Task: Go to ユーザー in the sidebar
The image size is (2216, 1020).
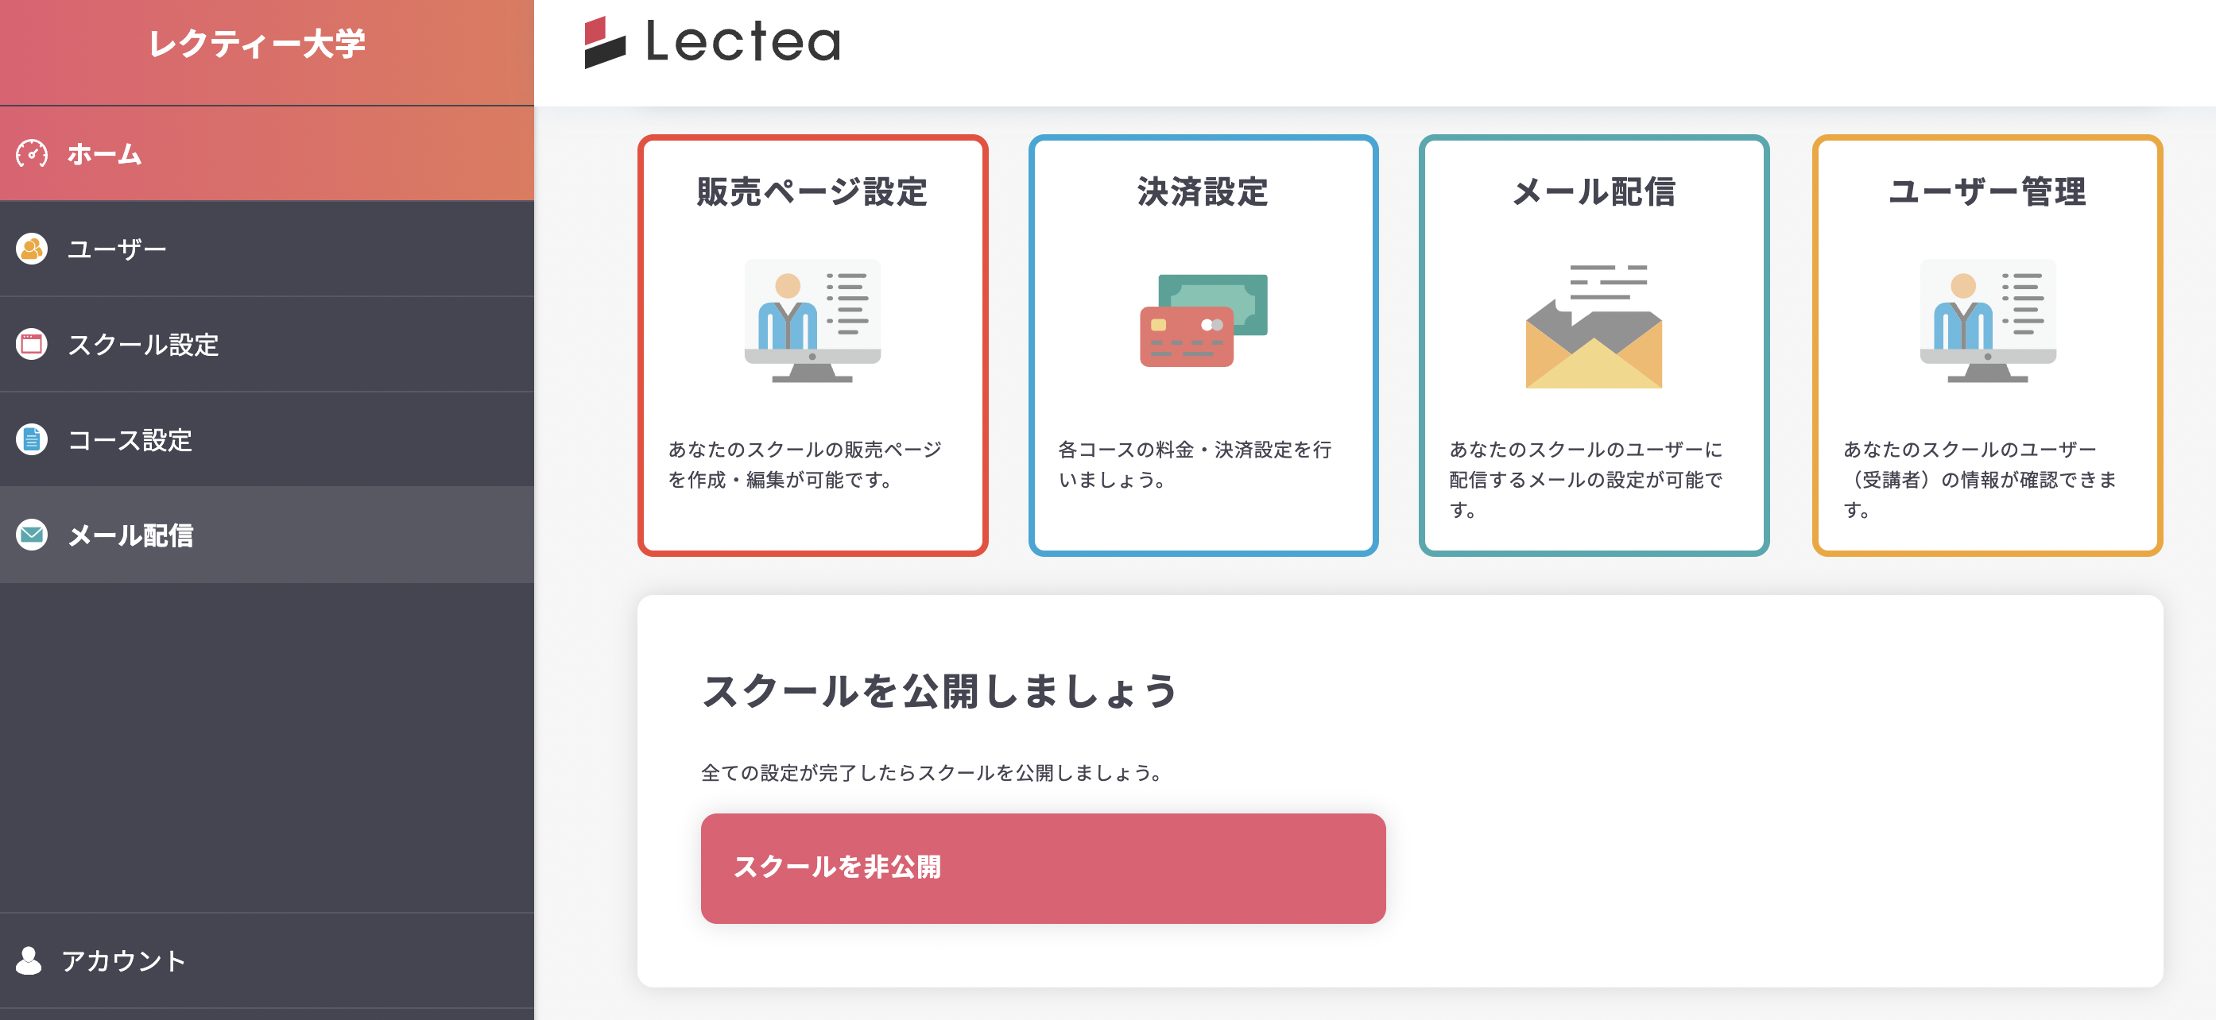Action: 117,249
